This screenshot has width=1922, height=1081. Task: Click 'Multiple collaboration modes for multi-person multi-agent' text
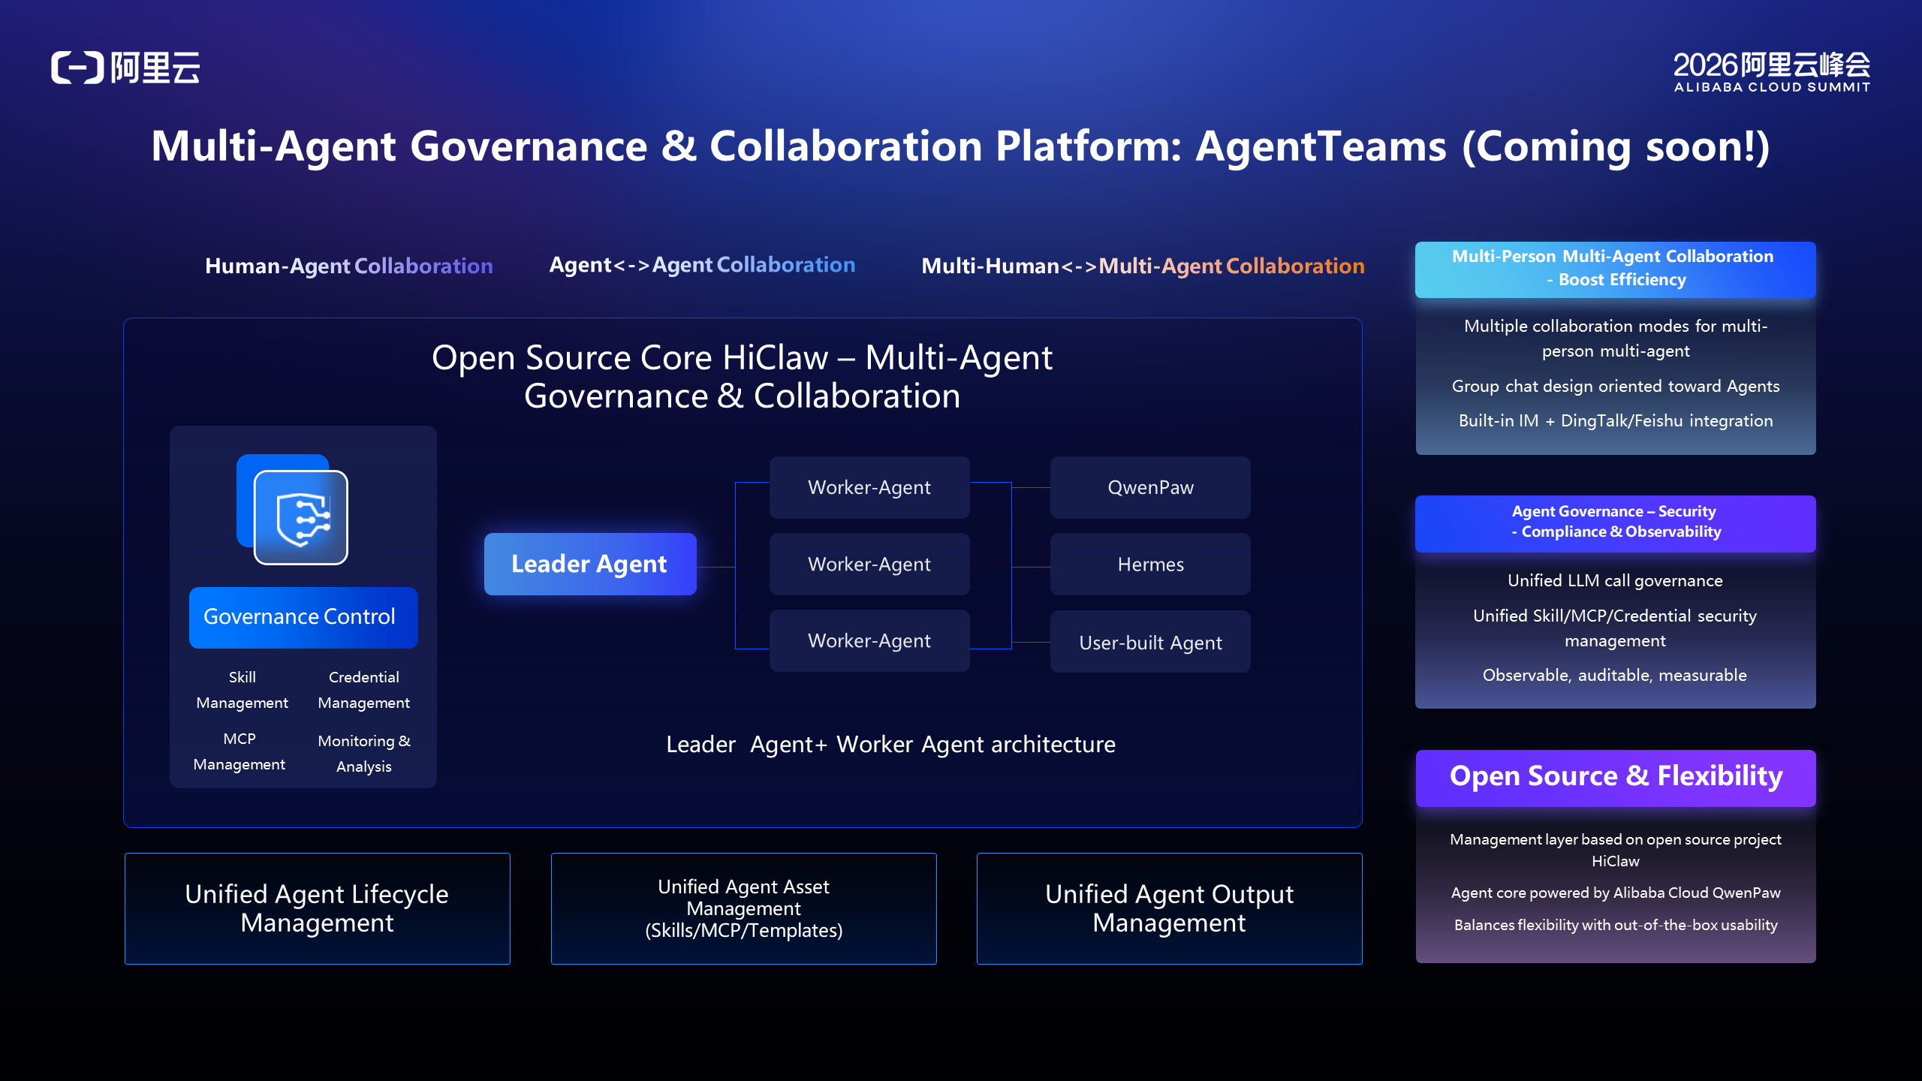click(1616, 338)
